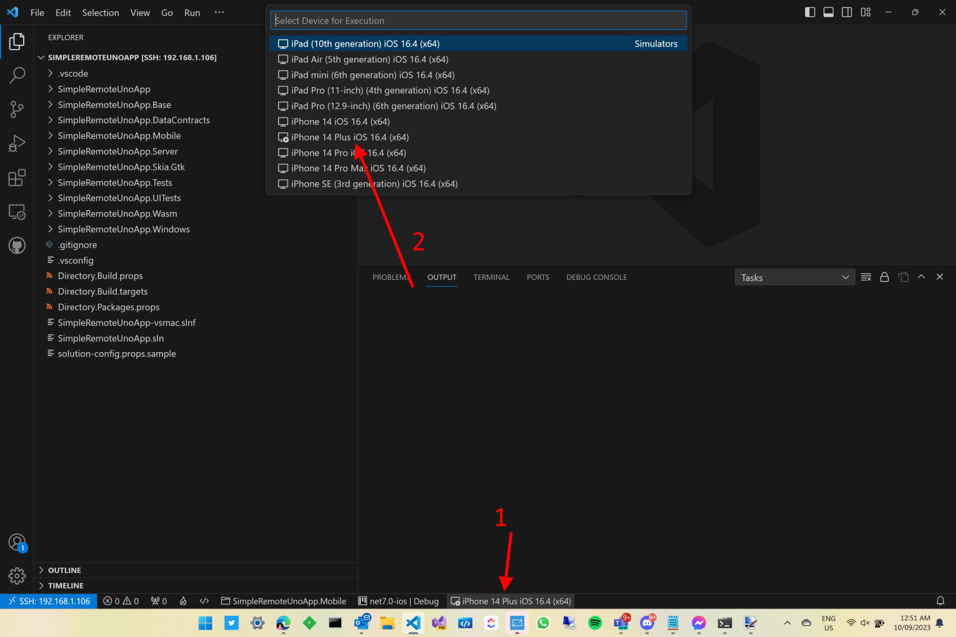Open the Extensions view icon
Image resolution: width=956 pixels, height=637 pixels.
[16, 177]
